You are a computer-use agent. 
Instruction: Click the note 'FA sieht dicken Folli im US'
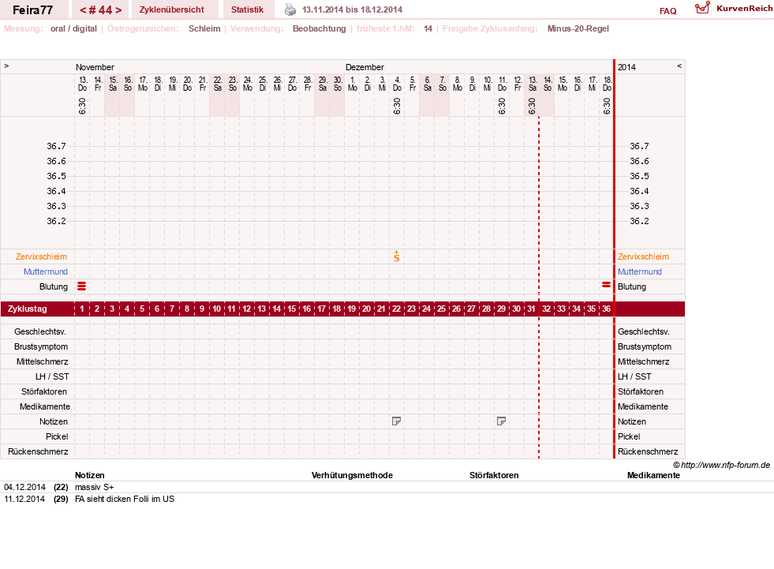pyautogui.click(x=125, y=499)
